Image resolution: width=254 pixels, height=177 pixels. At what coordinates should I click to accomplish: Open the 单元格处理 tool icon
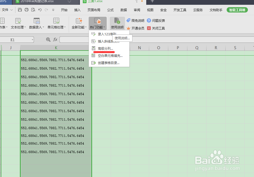click(56, 21)
